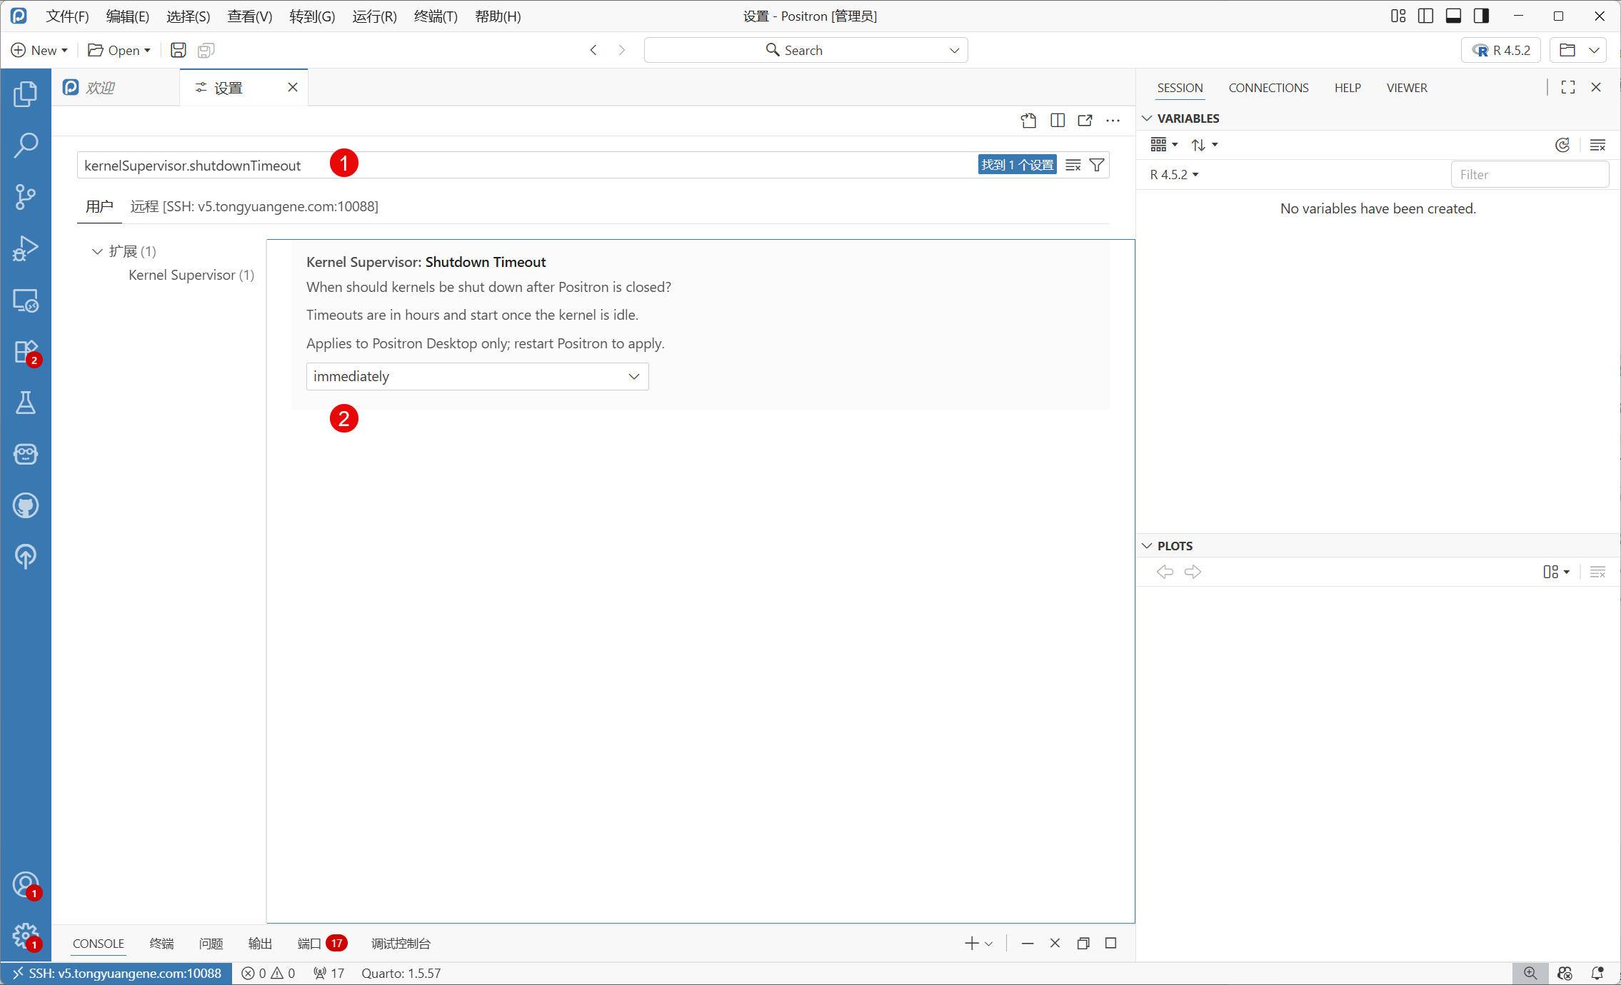The width and height of the screenshot is (1621, 985).
Task: Switch to the 端口 panel tab
Action: tap(321, 944)
